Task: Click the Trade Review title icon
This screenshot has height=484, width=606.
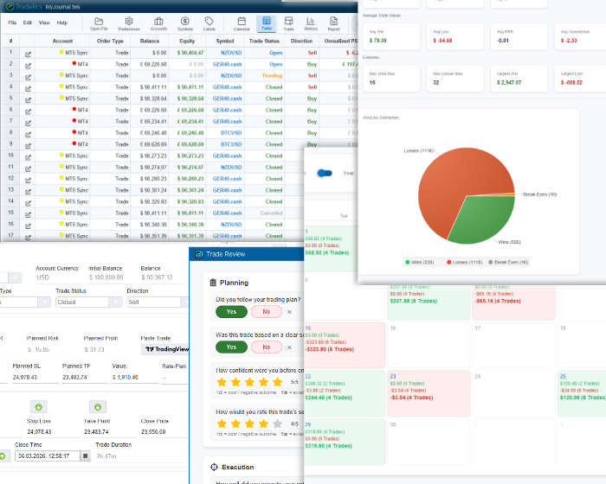Action: 198,254
